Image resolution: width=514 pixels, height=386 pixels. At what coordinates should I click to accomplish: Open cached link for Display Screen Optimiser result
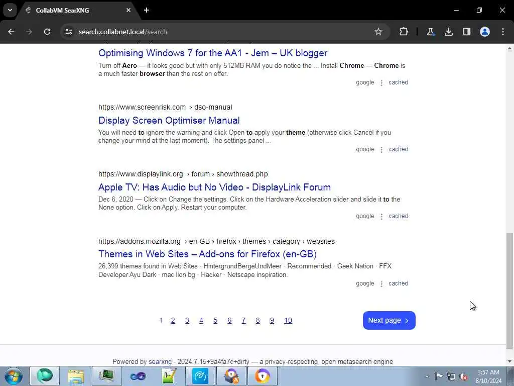[398, 149]
